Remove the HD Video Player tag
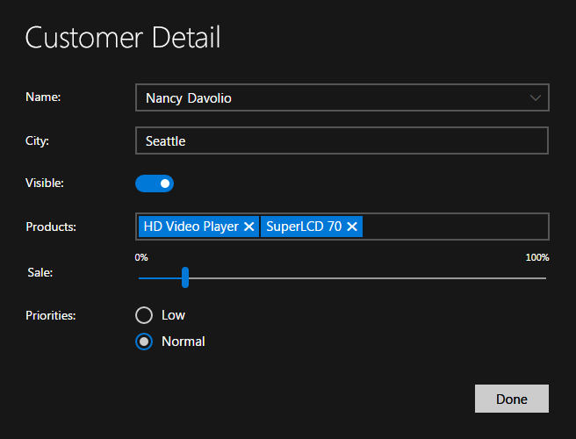Viewport: 576px width, 439px height. [249, 227]
